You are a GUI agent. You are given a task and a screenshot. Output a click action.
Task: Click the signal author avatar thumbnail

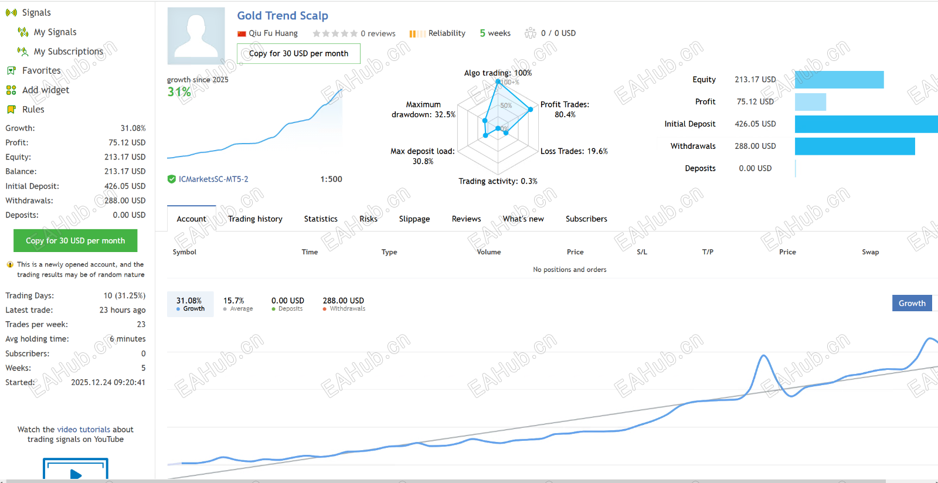point(196,36)
